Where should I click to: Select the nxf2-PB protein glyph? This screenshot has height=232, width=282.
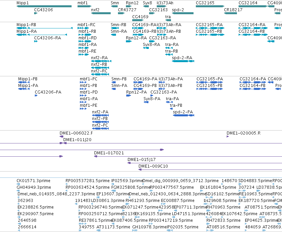pos(100,122)
